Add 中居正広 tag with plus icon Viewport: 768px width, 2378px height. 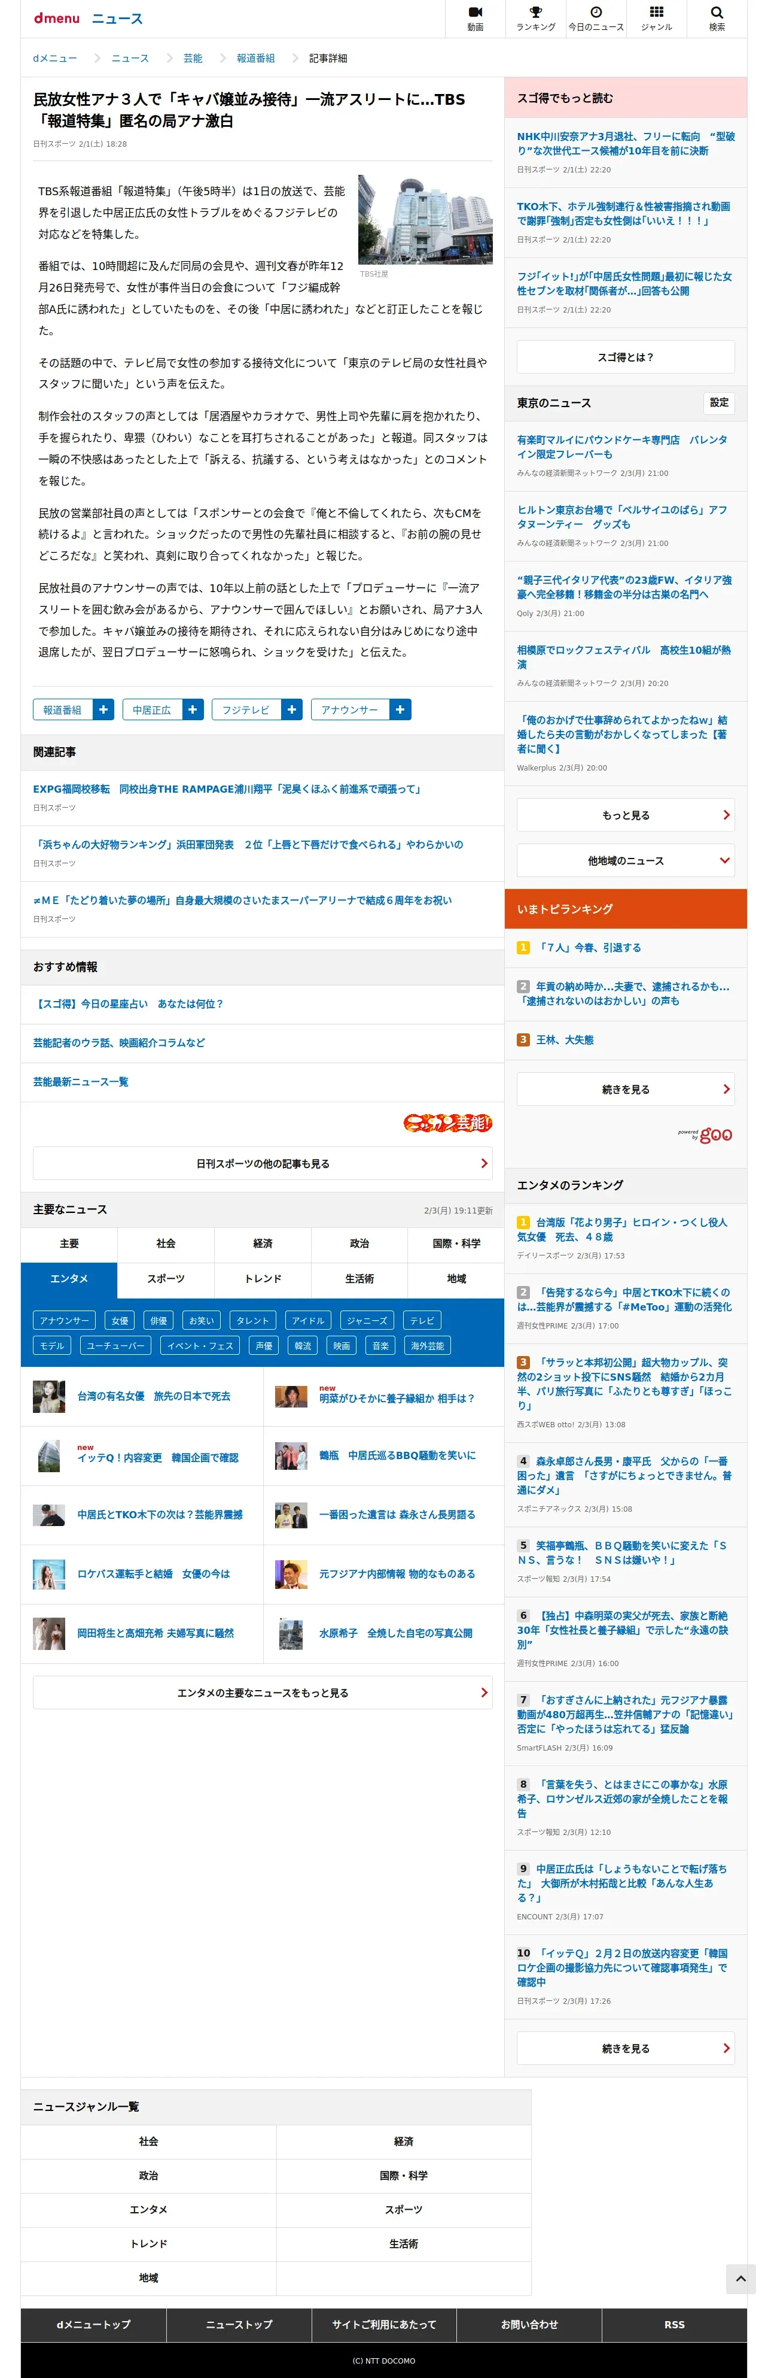coord(193,709)
